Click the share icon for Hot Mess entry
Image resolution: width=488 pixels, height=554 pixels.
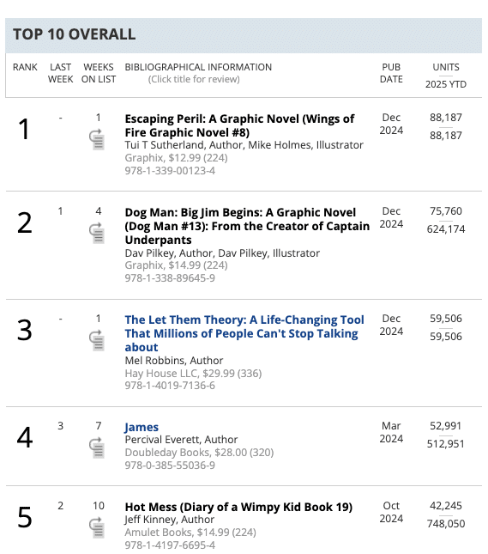[97, 528]
